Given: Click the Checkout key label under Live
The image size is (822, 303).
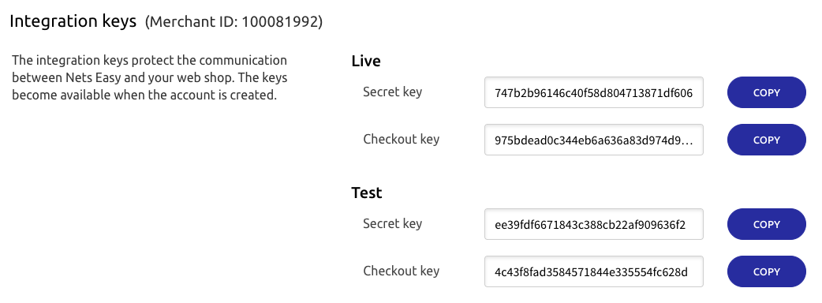Looking at the screenshot, I should coord(401,140).
